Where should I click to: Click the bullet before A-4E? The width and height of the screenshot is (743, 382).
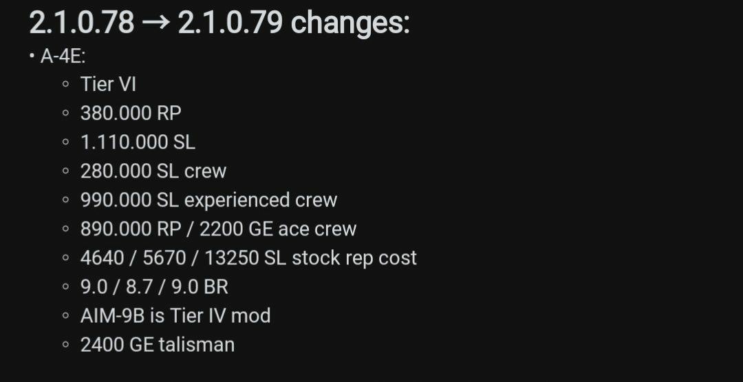32,56
